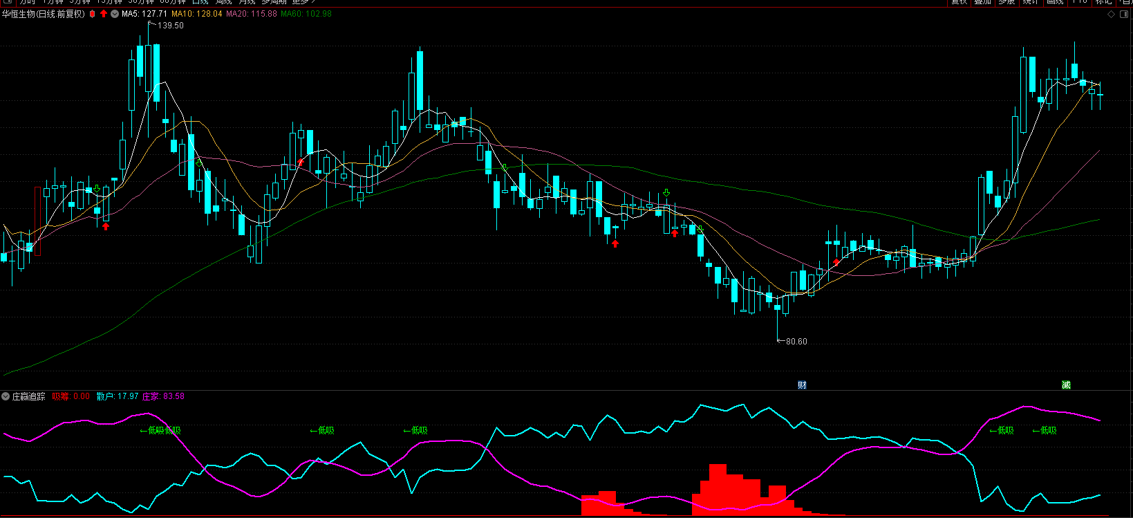Select the 华恒生物(日线.前复权) chart title
Image resolution: width=1133 pixels, height=518 pixels.
[44, 14]
